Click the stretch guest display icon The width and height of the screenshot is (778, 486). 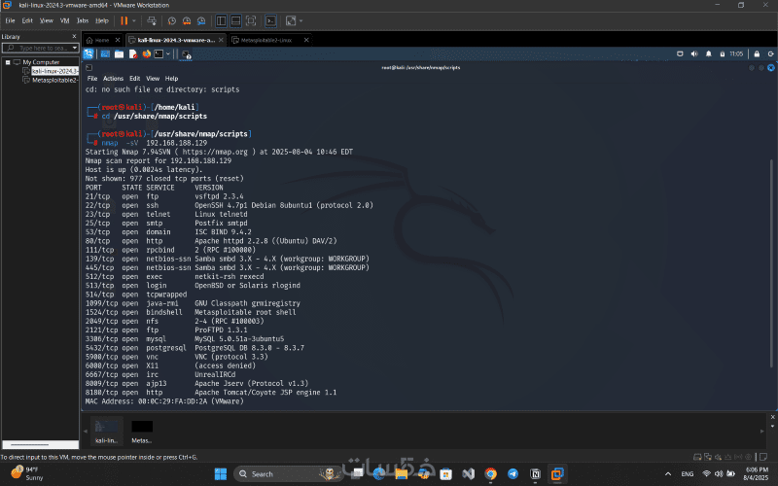pos(291,20)
